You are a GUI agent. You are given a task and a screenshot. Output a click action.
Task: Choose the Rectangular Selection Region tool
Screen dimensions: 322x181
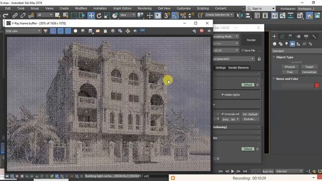point(74,16)
